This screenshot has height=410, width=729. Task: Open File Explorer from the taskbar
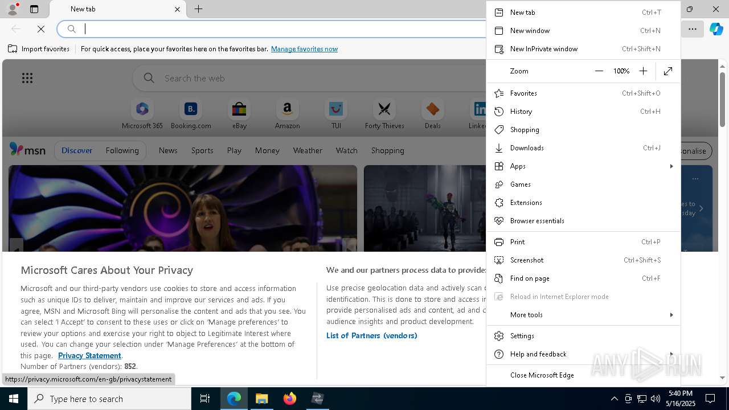pyautogui.click(x=262, y=399)
